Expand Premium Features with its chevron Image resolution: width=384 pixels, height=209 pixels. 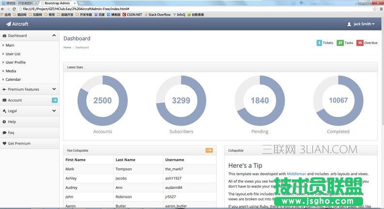(54, 89)
